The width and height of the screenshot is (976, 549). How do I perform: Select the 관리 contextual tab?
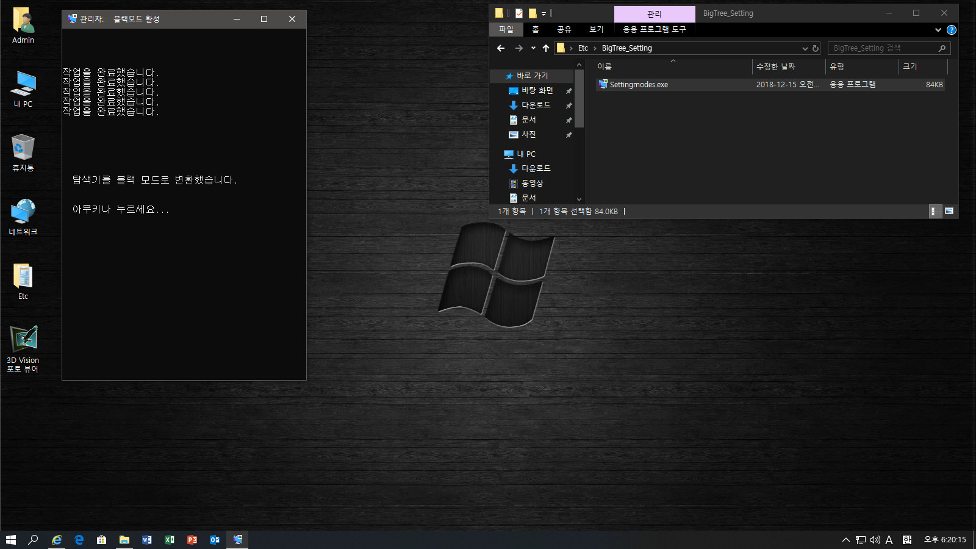(655, 13)
